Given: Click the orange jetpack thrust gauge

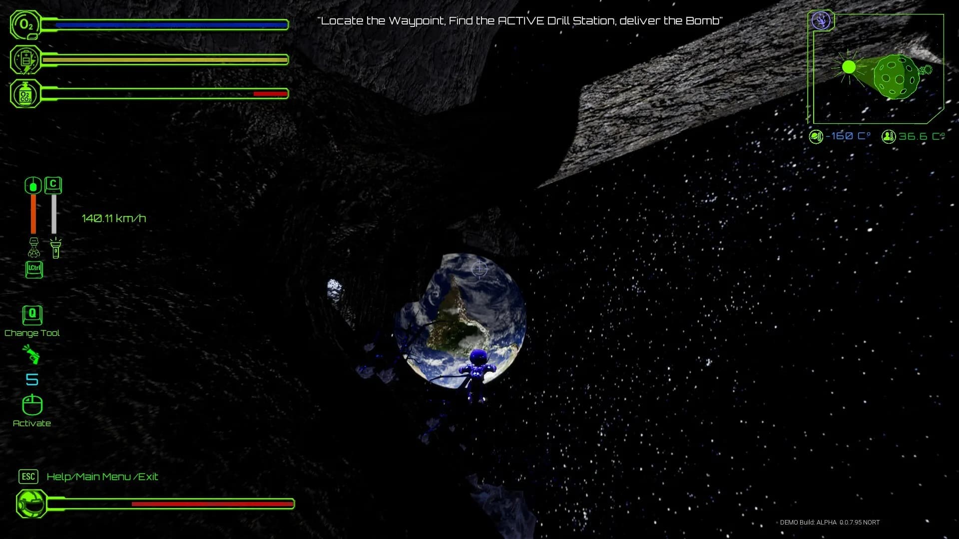Looking at the screenshot, I should (x=33, y=214).
